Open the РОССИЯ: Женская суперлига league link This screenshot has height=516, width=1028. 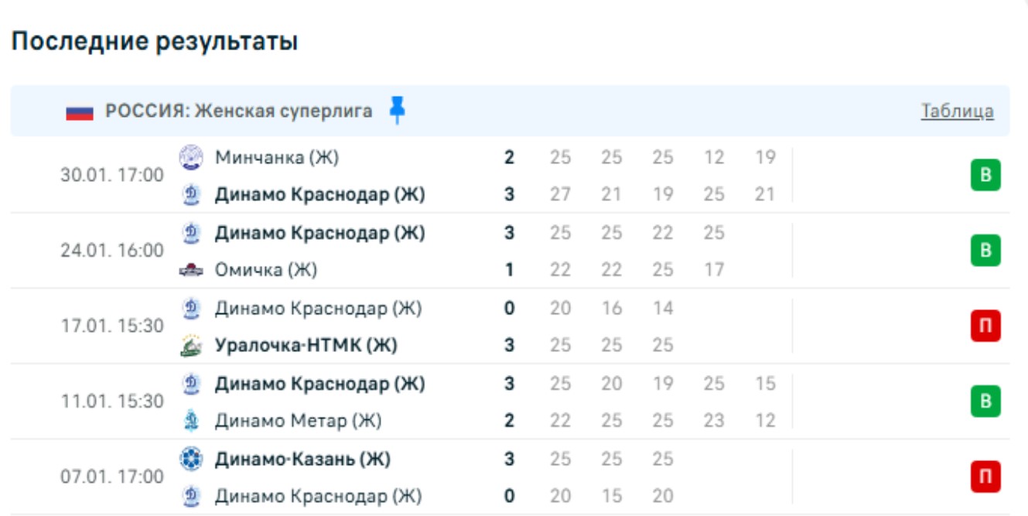pos(238,111)
